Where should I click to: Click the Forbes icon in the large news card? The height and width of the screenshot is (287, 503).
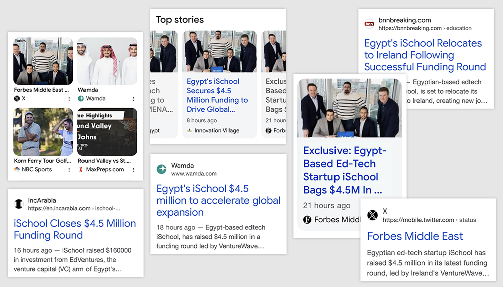307,219
